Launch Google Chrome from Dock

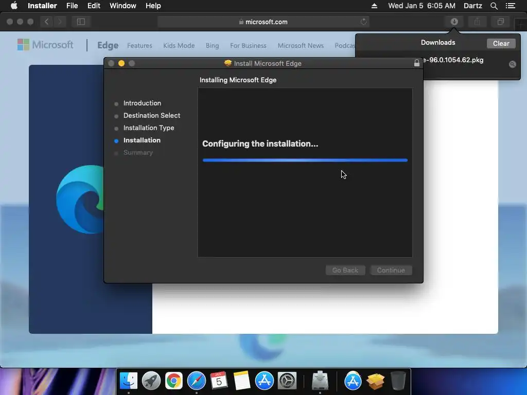click(174, 381)
